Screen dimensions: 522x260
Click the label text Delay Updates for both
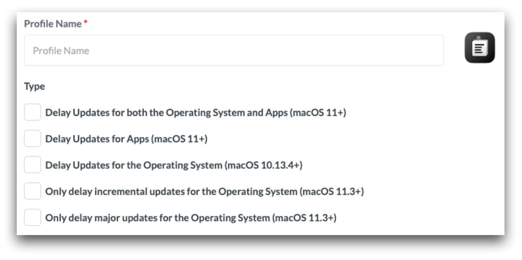coord(166,112)
